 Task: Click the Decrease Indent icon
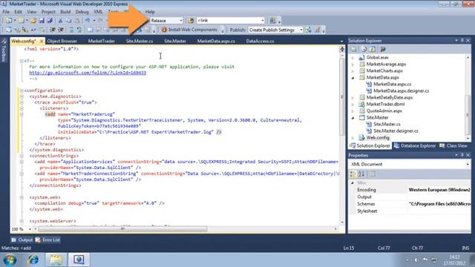53,30
